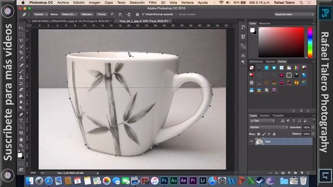333x187 pixels.
Task: Toggle lock position icon
Action: [269, 134]
